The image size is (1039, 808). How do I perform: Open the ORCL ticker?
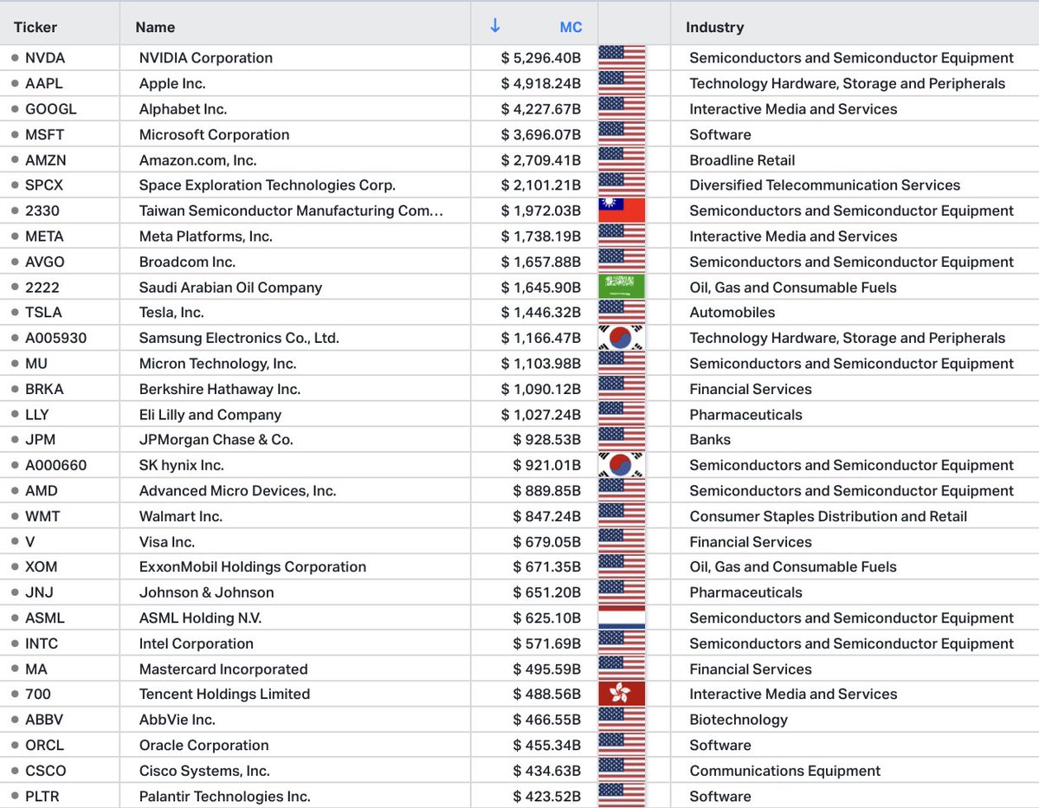44,745
